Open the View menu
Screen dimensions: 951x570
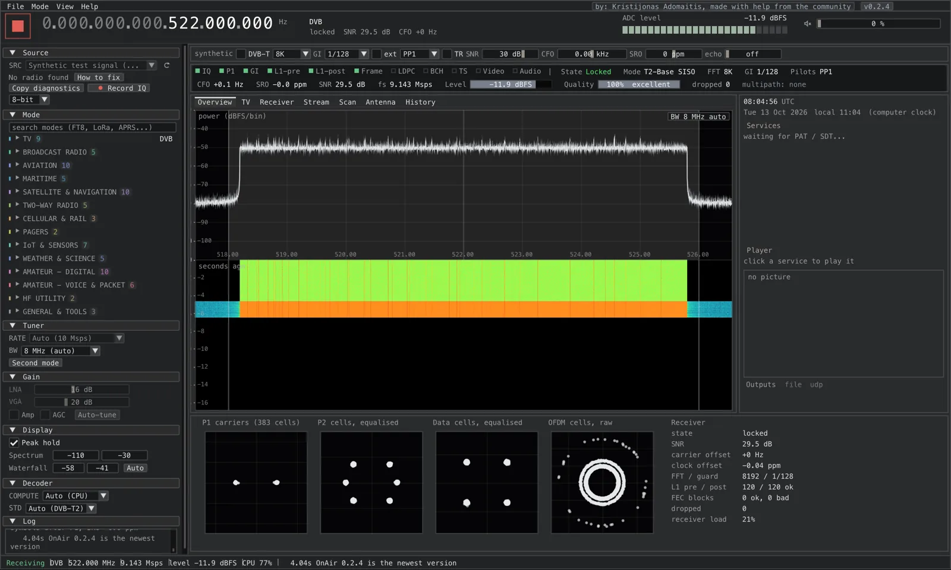(x=65, y=6)
